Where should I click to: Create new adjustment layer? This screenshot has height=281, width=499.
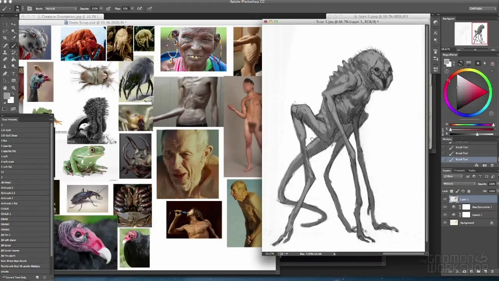471,271
